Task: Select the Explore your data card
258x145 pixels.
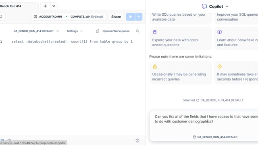Action: pos(181,39)
